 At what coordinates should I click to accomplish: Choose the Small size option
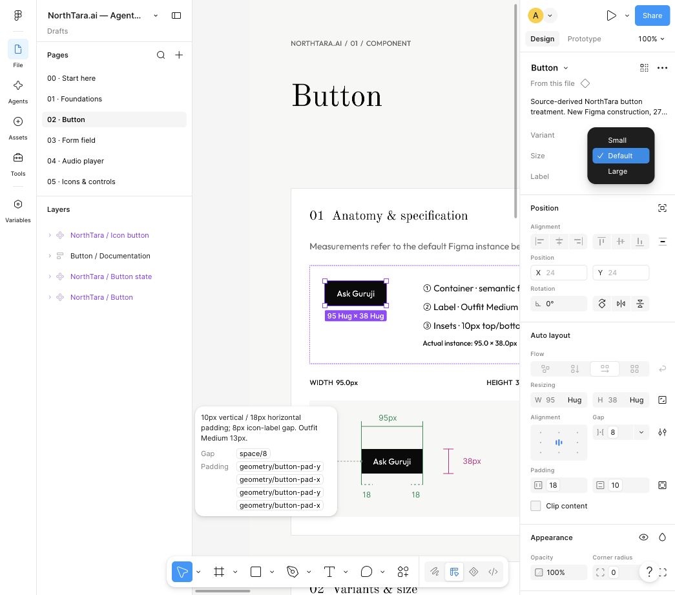(621, 140)
